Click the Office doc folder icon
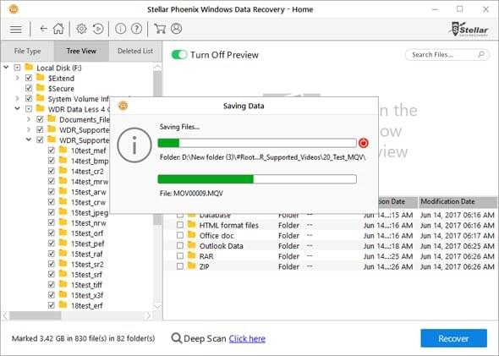This screenshot has width=499, height=356. click(x=192, y=235)
